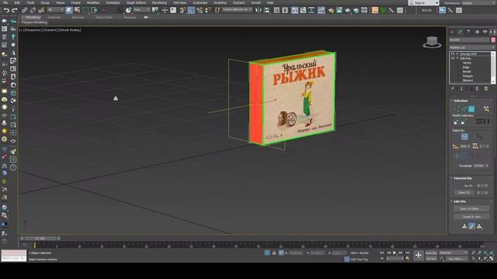The height and width of the screenshot is (279, 497).
Task: Toggle Angle Snap on the toolbar
Action: coord(191,10)
